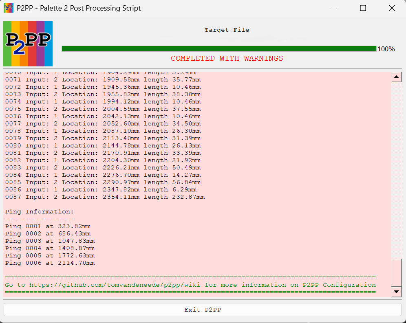Click the COMPLETED WITH WARNINGS status text
Image resolution: width=406 pixels, height=323 pixels.
click(227, 58)
